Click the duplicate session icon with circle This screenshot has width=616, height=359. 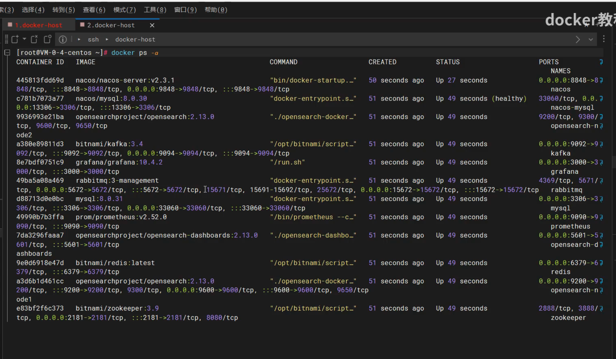coord(48,39)
